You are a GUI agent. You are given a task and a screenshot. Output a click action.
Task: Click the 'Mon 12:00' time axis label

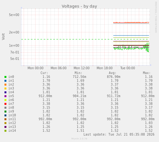click(x=82, y=68)
